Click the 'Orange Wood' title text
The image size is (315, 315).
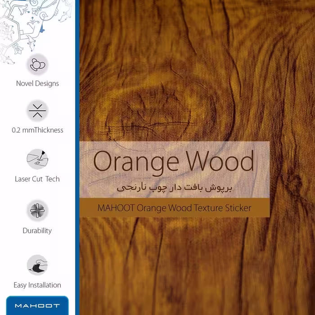tap(174, 162)
